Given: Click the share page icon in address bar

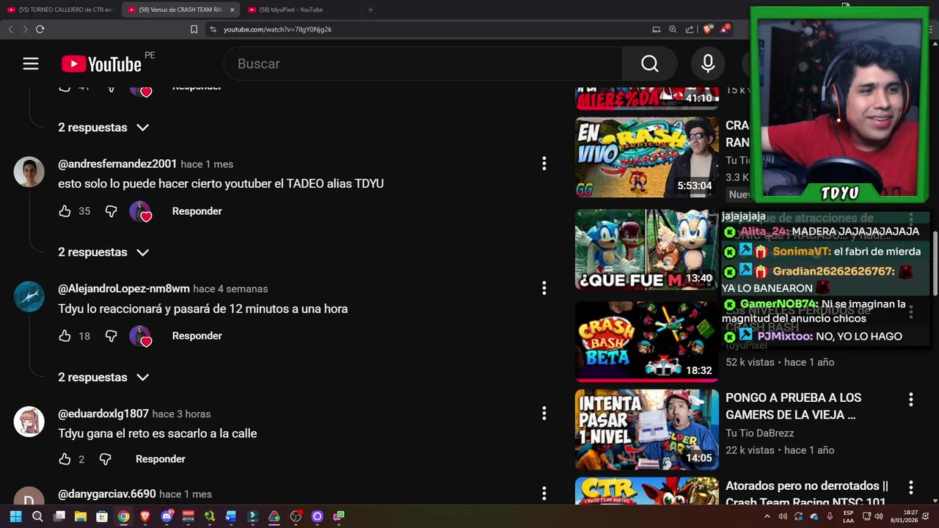Looking at the screenshot, I should [x=690, y=29].
